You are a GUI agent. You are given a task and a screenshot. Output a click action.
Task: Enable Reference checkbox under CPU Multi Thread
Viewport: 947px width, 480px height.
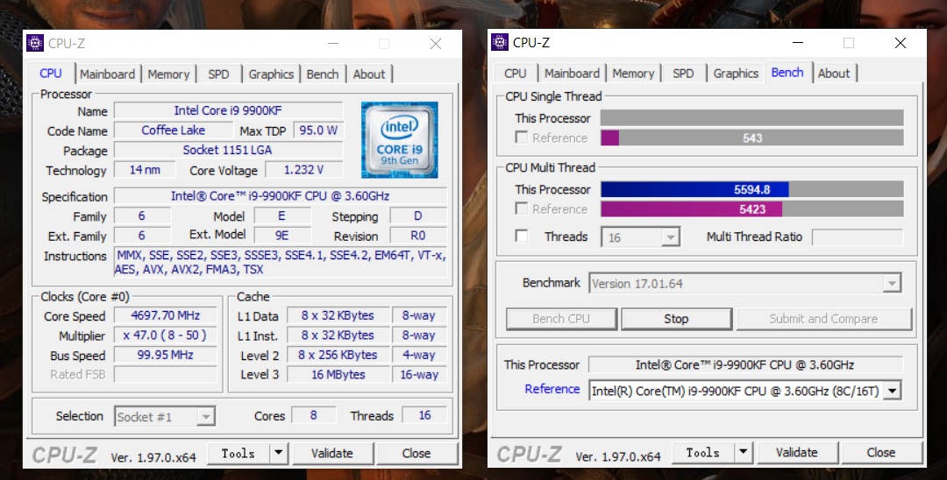coord(521,208)
